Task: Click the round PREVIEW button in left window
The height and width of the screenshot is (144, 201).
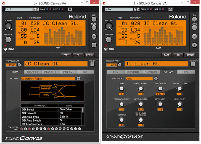Action: pyautogui.click(x=8, y=40)
